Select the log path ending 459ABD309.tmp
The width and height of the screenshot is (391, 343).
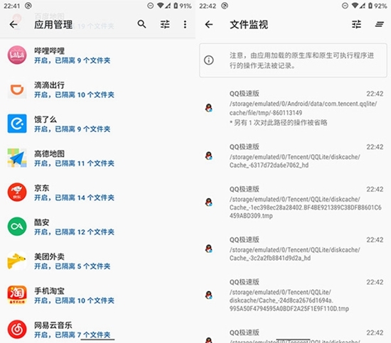tap(306, 207)
